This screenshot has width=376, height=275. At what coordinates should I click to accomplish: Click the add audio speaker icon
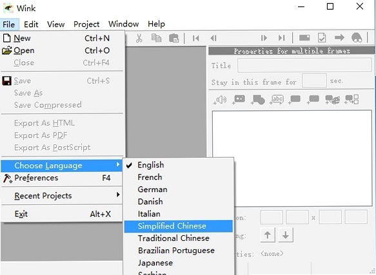pos(220,100)
